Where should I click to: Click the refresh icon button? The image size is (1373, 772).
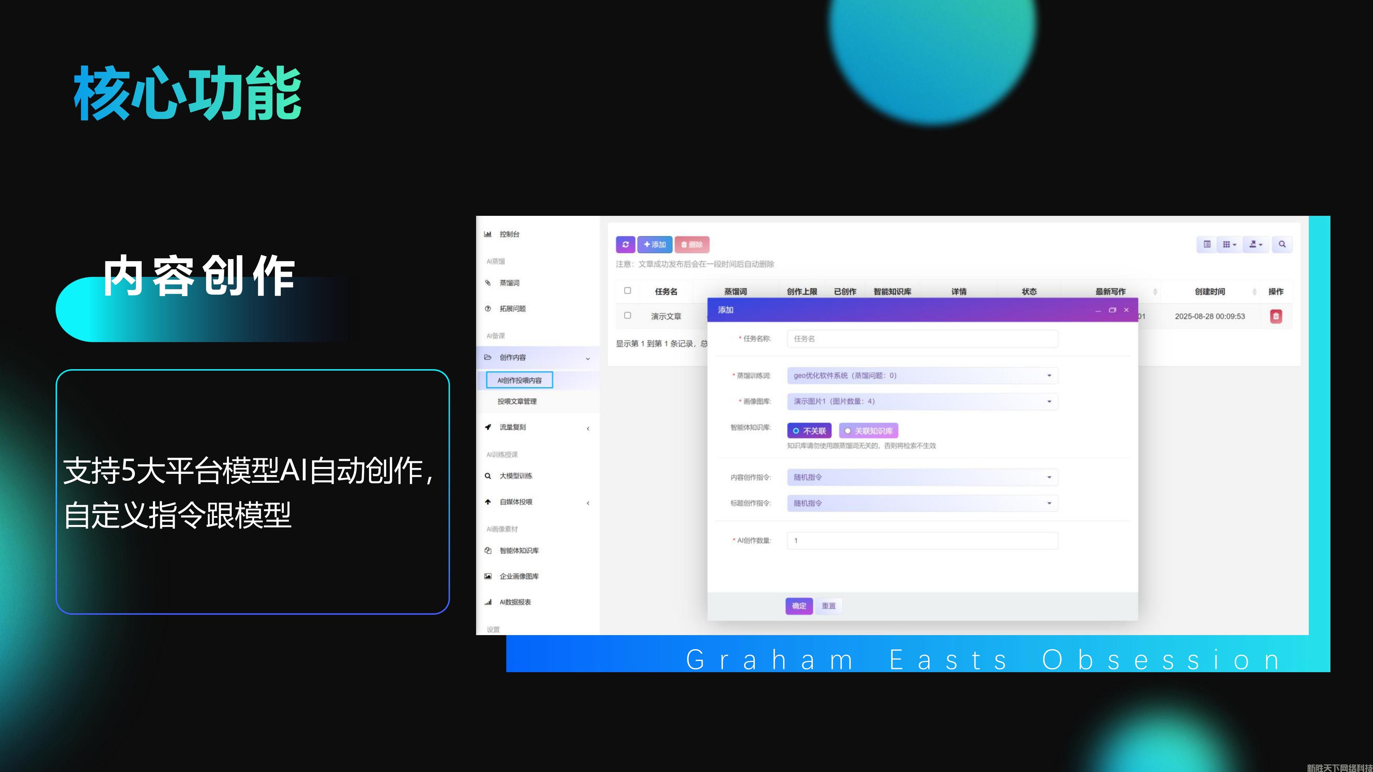[x=625, y=245]
